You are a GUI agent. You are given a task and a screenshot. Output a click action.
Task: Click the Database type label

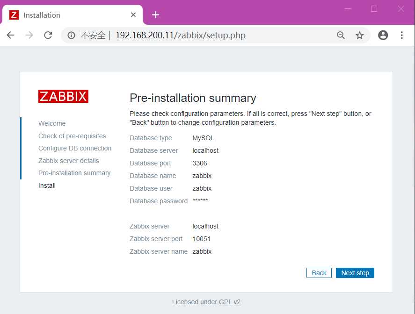(x=151, y=138)
